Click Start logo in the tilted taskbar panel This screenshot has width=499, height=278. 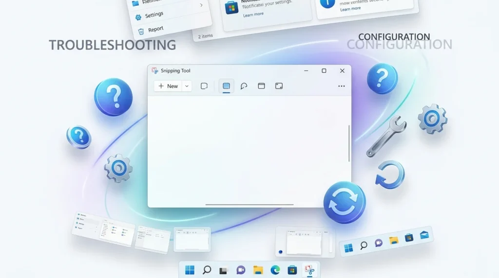[x=348, y=248]
